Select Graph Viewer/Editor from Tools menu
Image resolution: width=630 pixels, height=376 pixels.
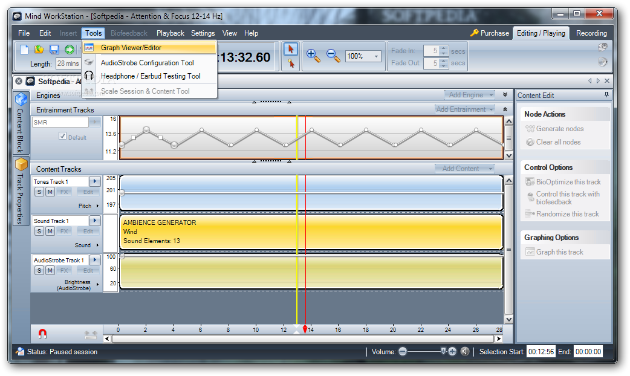point(149,48)
